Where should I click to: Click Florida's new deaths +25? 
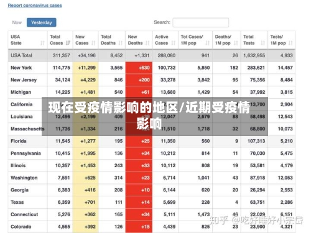(146, 141)
